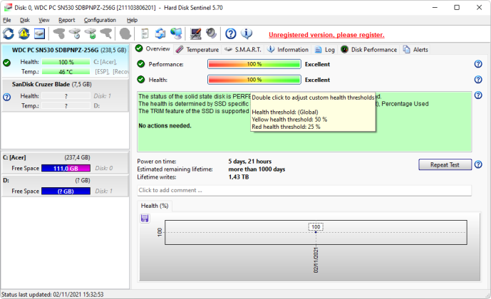Click the refresh icon with yellow warning sign
Image resolution: width=491 pixels, height=299 pixels.
tap(24, 33)
